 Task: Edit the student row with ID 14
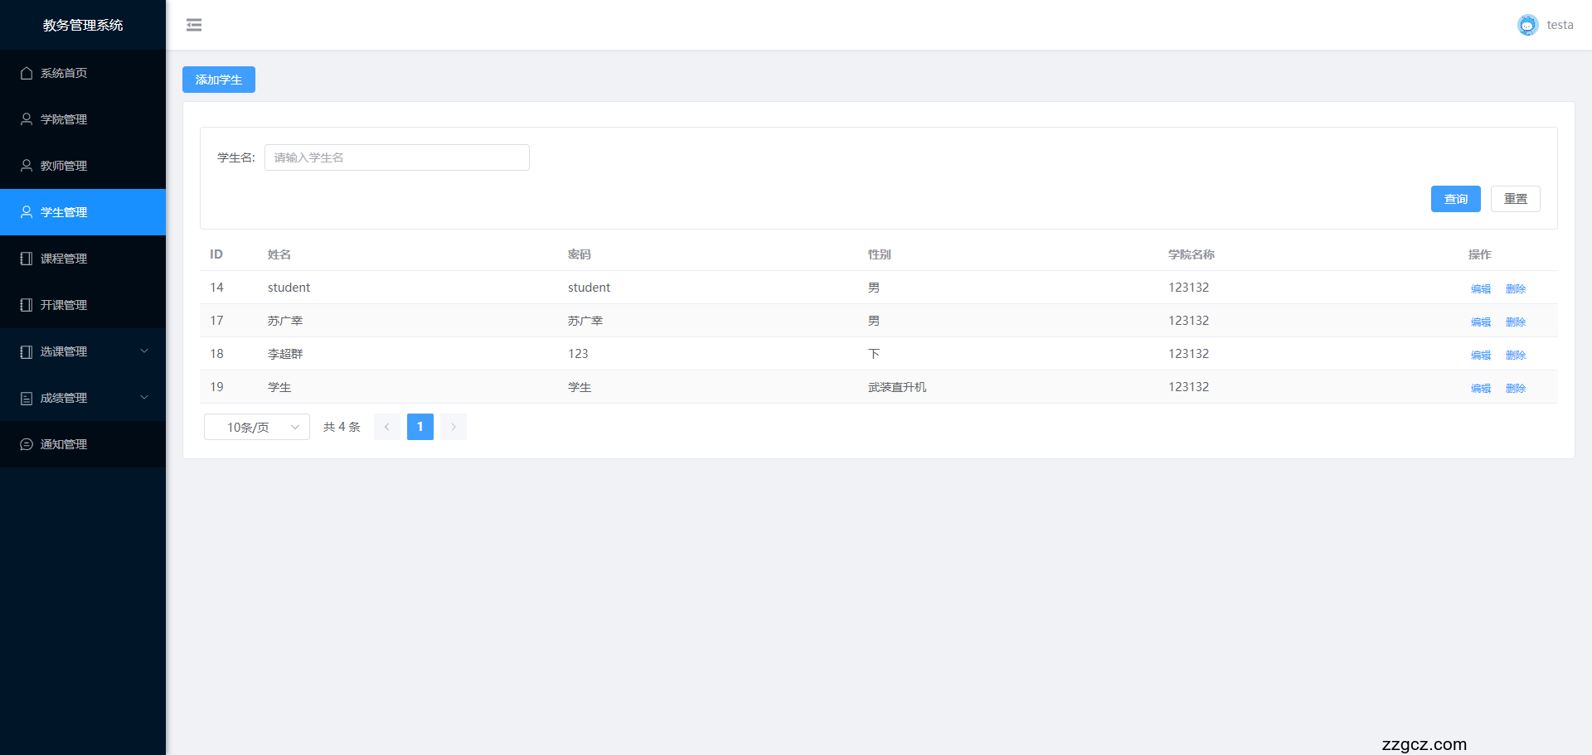point(1480,288)
